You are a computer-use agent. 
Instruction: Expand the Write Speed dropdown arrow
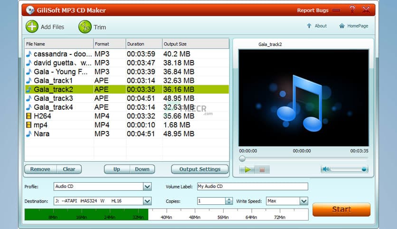(304, 201)
